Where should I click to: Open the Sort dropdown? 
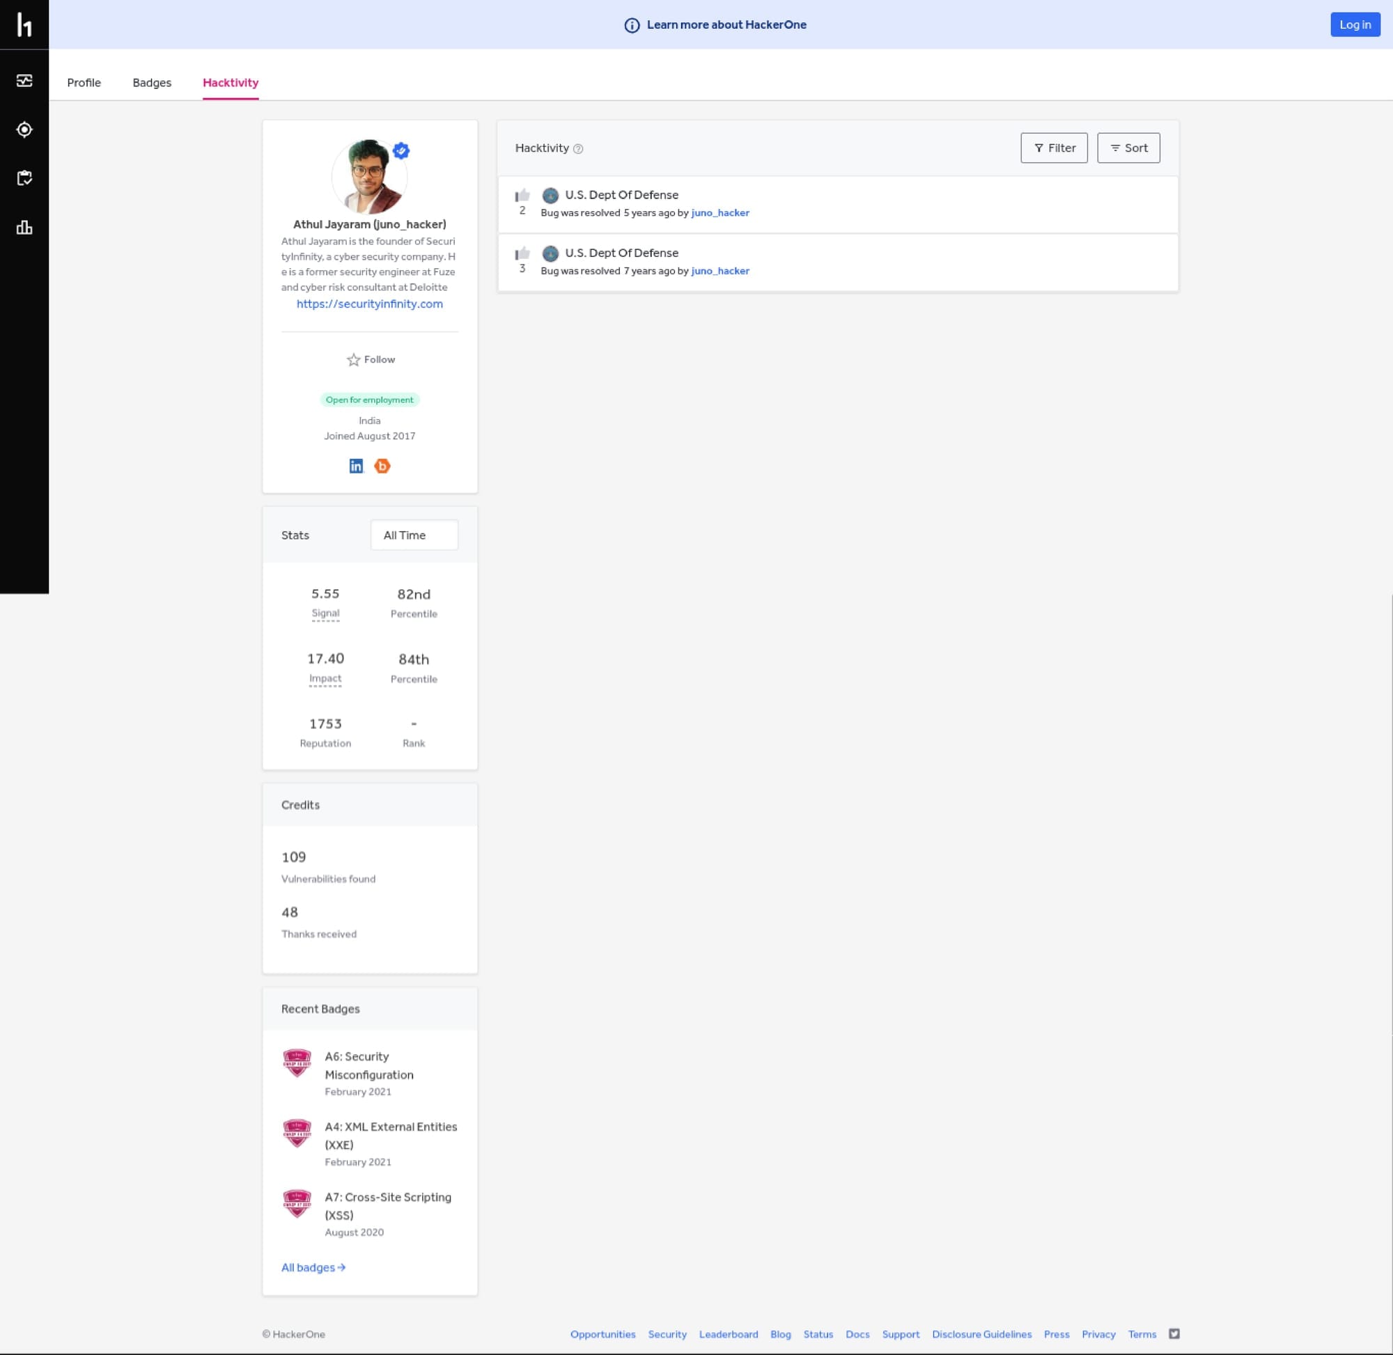1128,148
